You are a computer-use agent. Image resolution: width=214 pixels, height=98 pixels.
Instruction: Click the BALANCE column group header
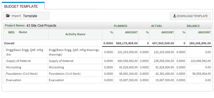(x=193, y=26)
